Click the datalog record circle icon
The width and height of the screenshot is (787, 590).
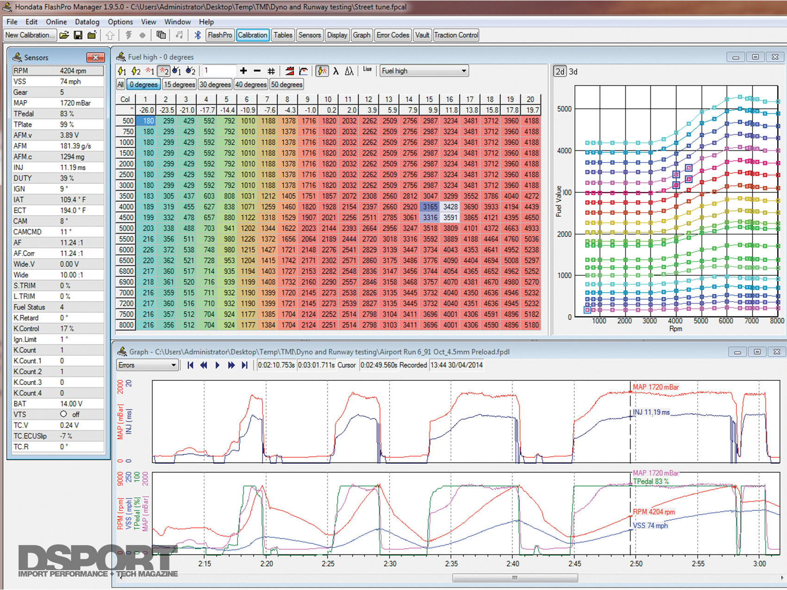coord(142,35)
